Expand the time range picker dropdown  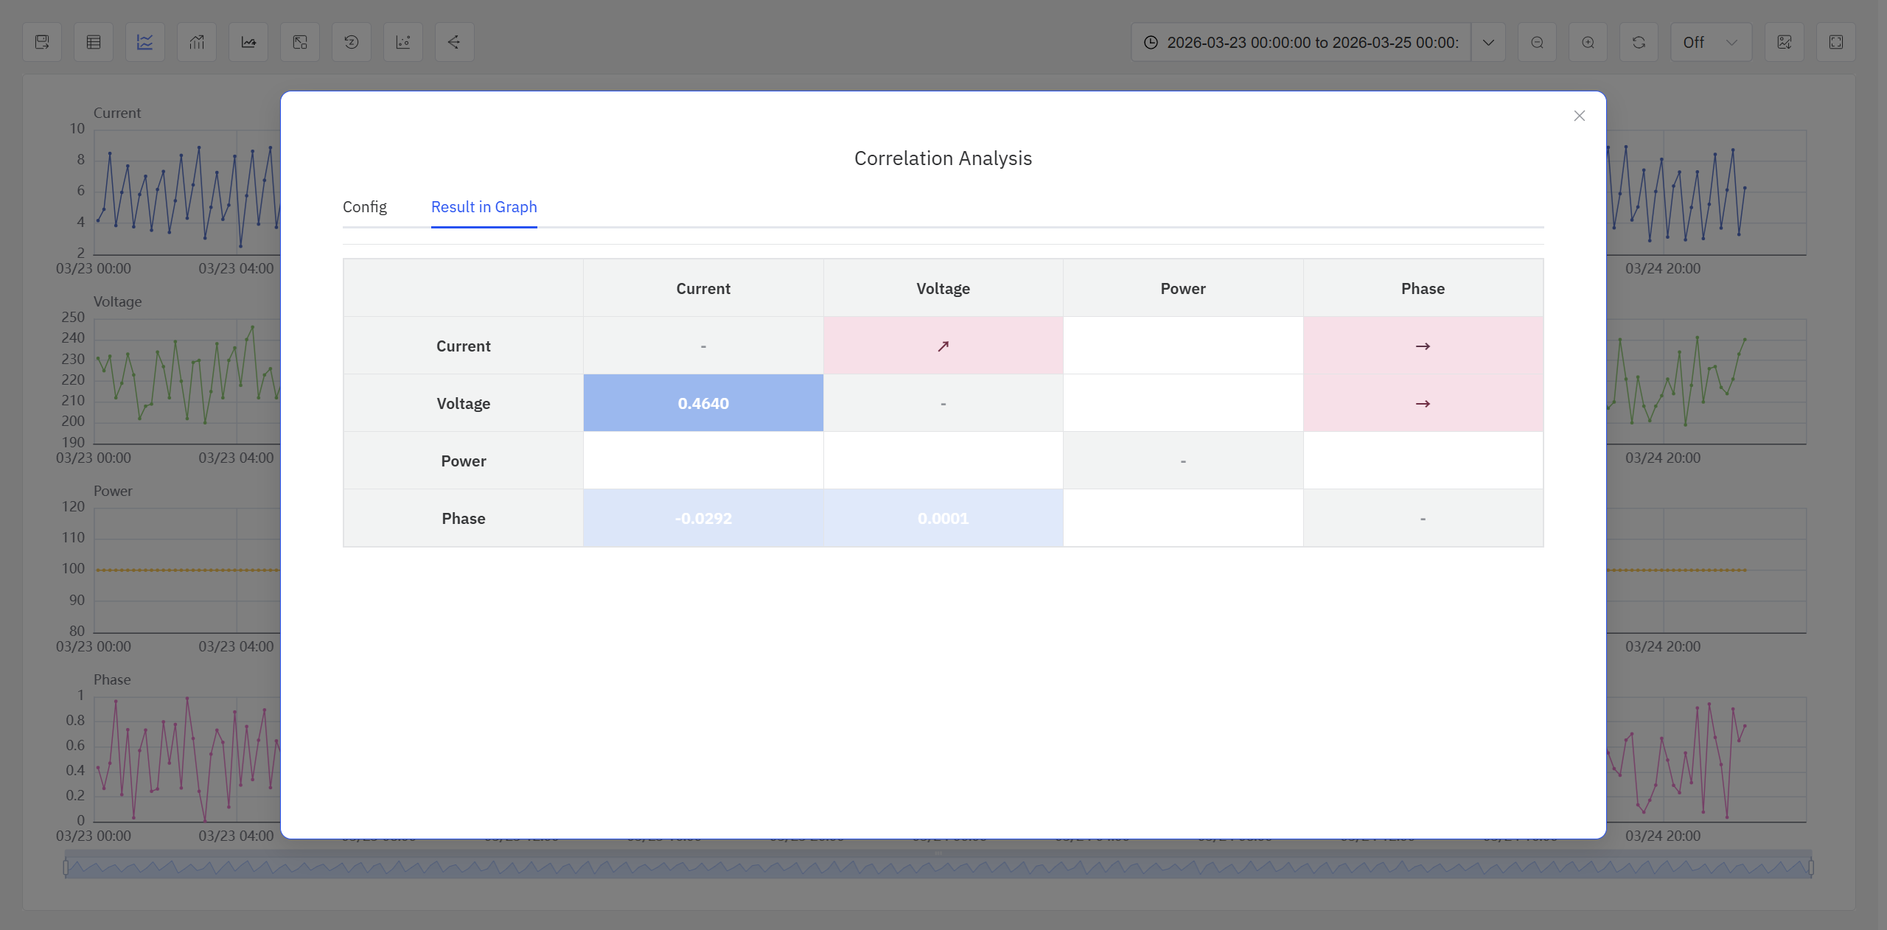1488,42
